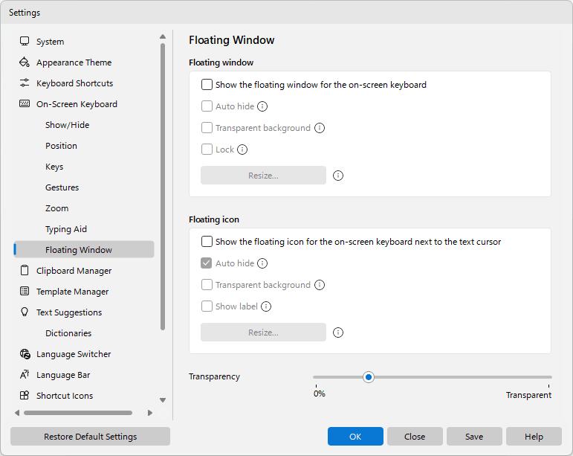Click the Language Switcher globe icon
This screenshot has height=456, width=573.
[x=25, y=353]
